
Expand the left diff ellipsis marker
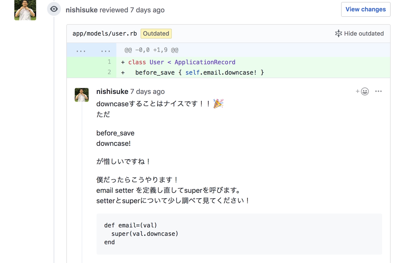pyautogui.click(x=81, y=50)
